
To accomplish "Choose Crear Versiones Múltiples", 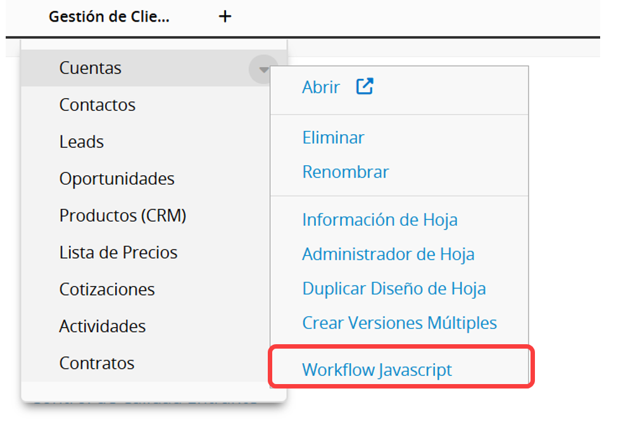I will (x=399, y=323).
